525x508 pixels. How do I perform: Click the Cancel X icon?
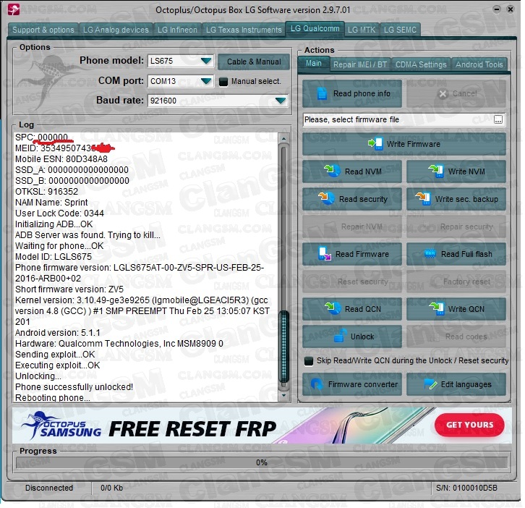443,94
